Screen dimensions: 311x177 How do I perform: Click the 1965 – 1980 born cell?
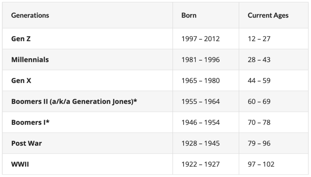200,80
